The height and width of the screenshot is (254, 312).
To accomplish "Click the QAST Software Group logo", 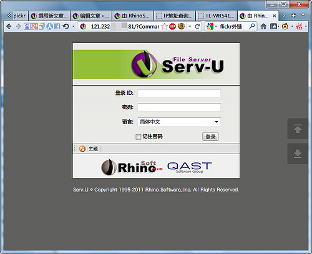I will (190, 167).
